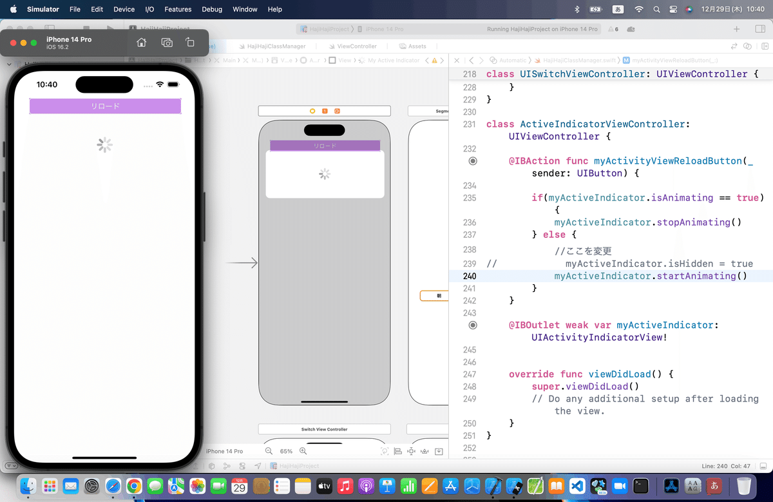Switch to the HajiHajiClassManager tab
This screenshot has height=502, width=773.
272,46
